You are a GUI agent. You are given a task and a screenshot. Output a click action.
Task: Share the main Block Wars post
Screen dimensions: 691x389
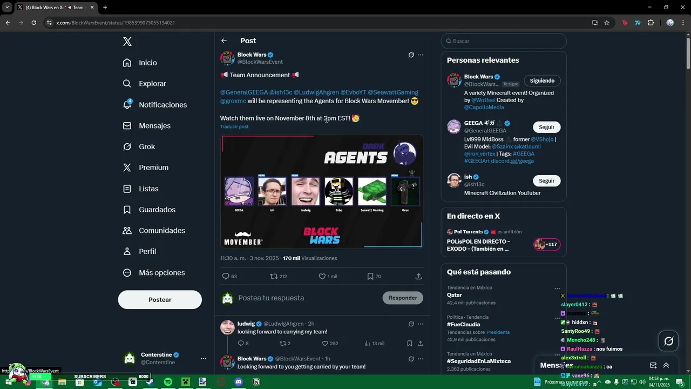pos(418,276)
